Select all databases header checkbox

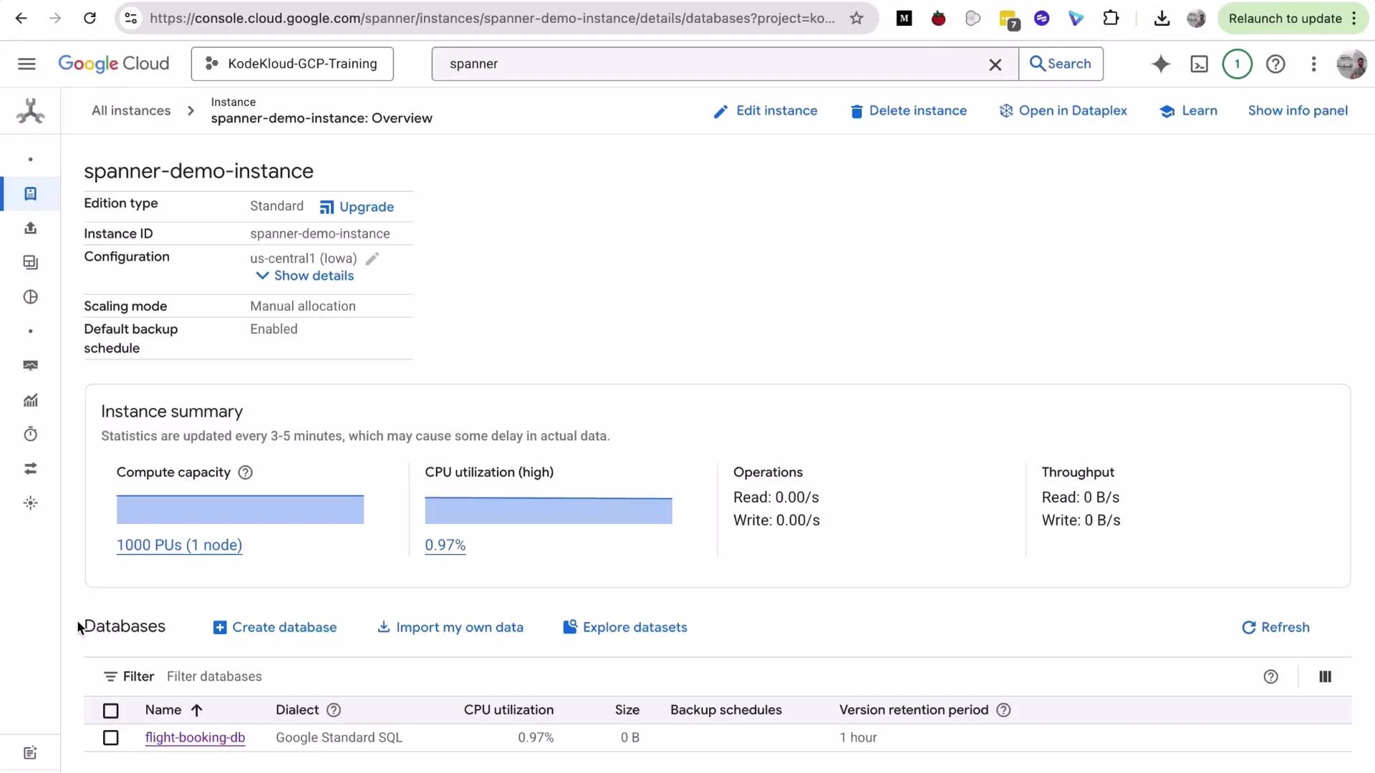coord(110,711)
